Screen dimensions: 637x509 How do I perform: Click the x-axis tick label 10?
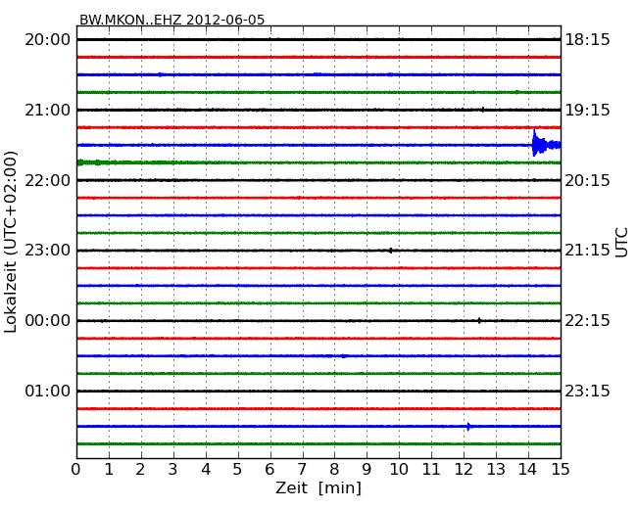click(x=399, y=469)
